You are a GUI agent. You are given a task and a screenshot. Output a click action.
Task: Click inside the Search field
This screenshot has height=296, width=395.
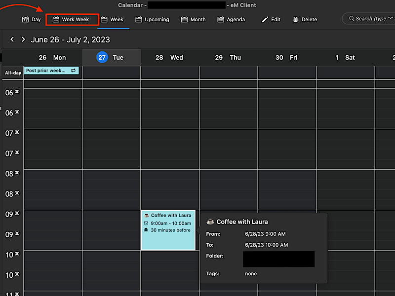pyautogui.click(x=373, y=18)
